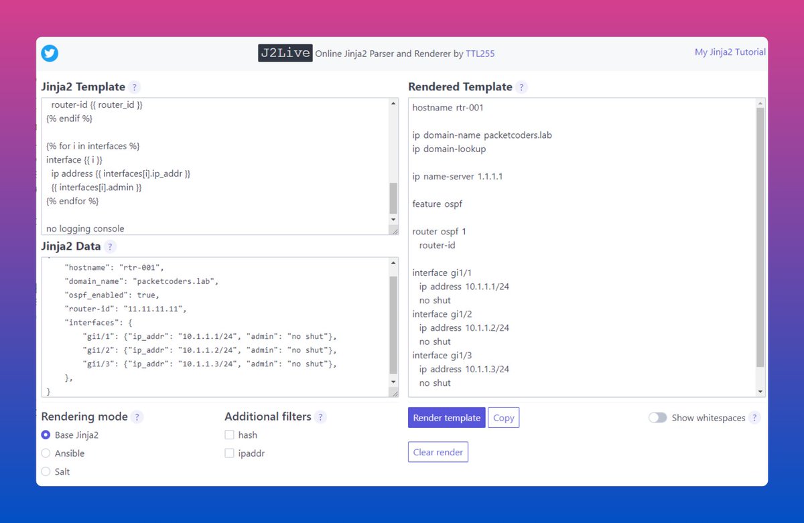Click rendered line 'ip address 10.1.1.2/24'
804x523 pixels.
tap(464, 328)
